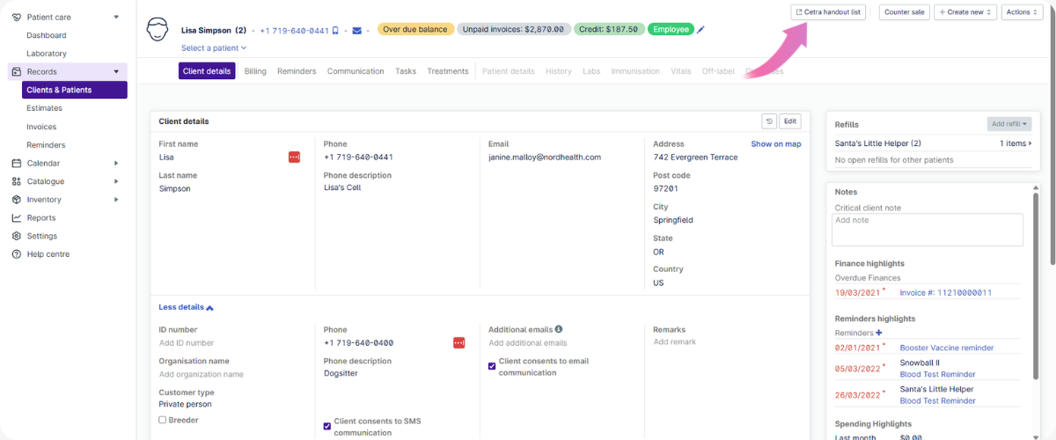Click the history icon beside Edit button
This screenshot has height=440, width=1056.
pyautogui.click(x=769, y=121)
